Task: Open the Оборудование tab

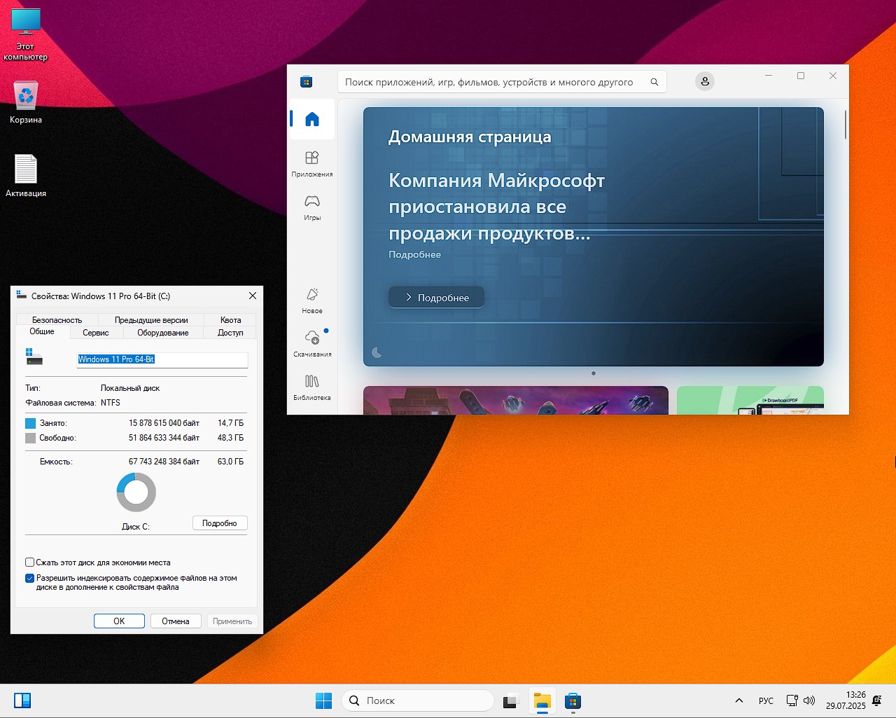Action: [x=163, y=333]
